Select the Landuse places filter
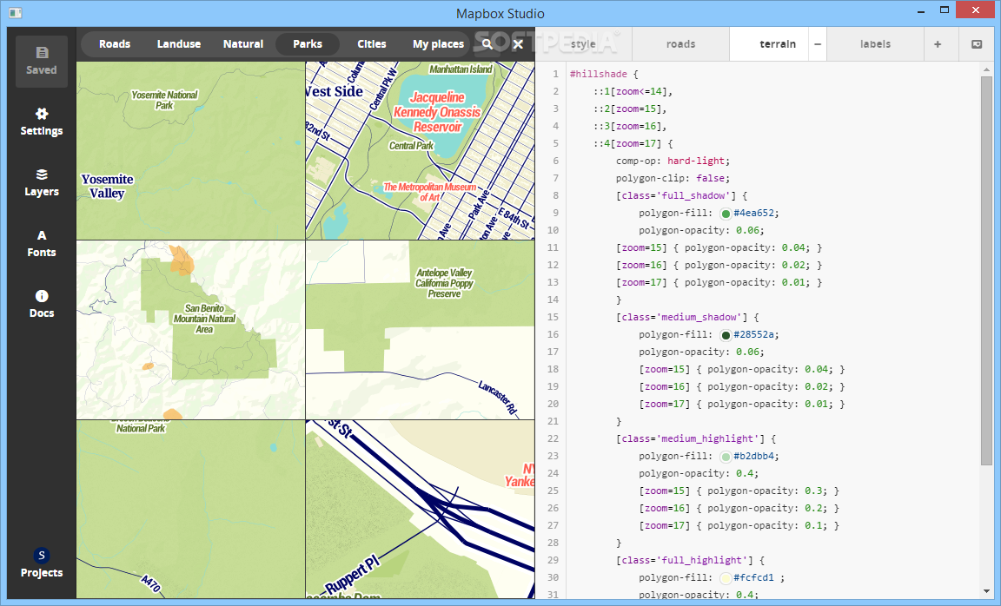The image size is (1001, 606). coord(179,44)
